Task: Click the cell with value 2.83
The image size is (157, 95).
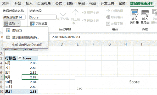Action: 30,68
